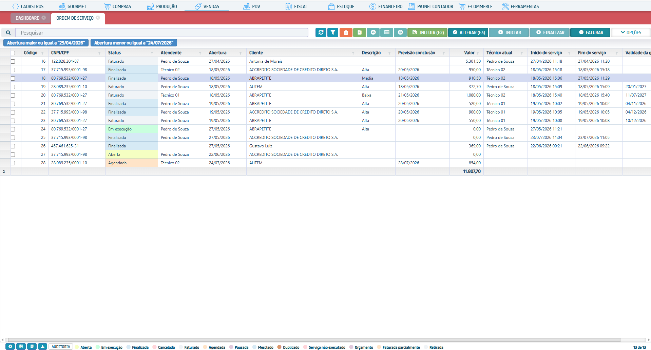Expand the OPÇÕES dropdown

pos(631,33)
